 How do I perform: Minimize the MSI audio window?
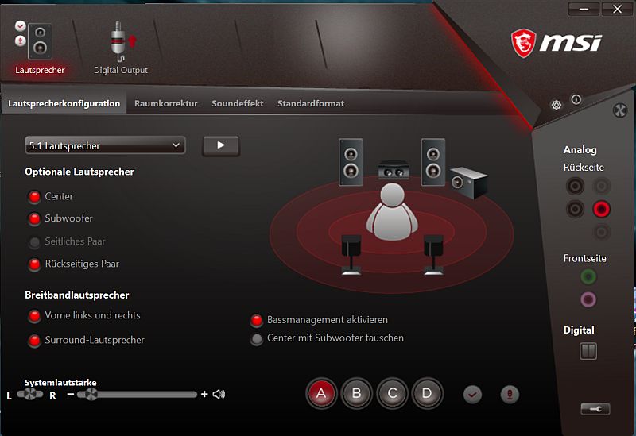pos(584,9)
